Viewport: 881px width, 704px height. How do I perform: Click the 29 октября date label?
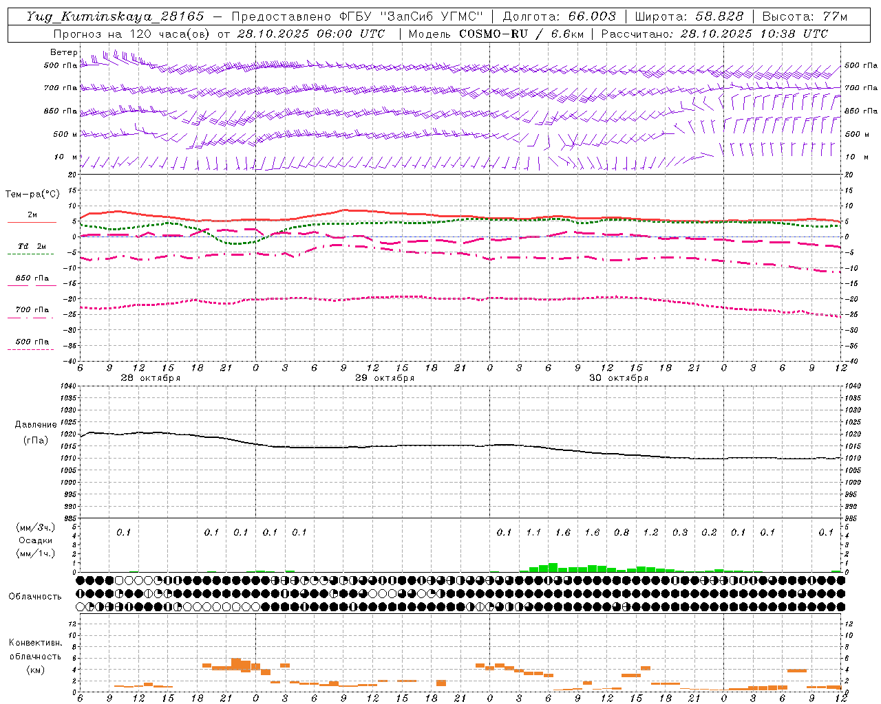[385, 378]
